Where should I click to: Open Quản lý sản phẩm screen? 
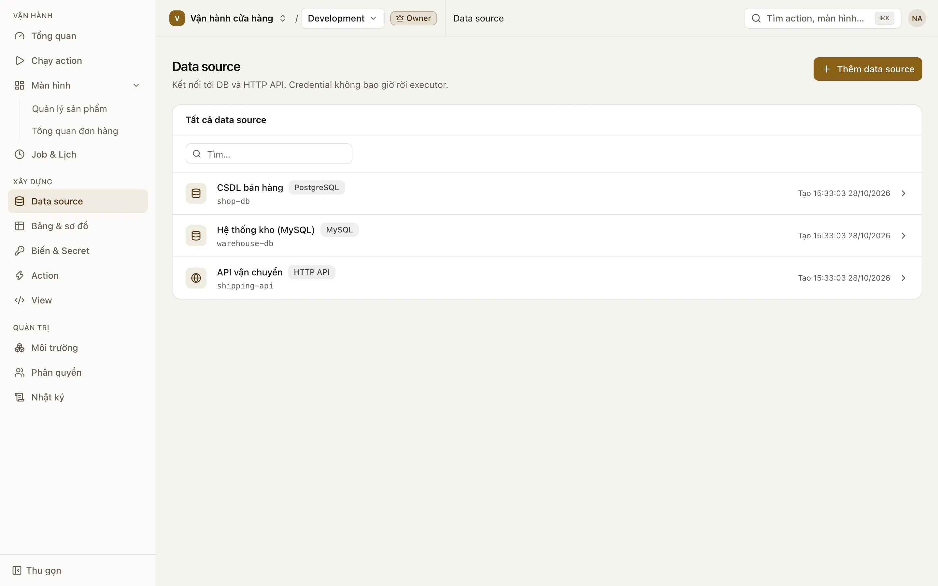tap(69, 109)
